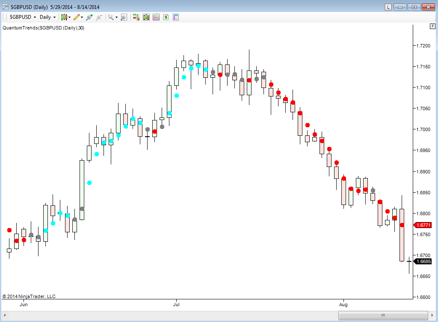Minimize the $GBPUSD chart window
438x322 pixels.
pos(400,7)
